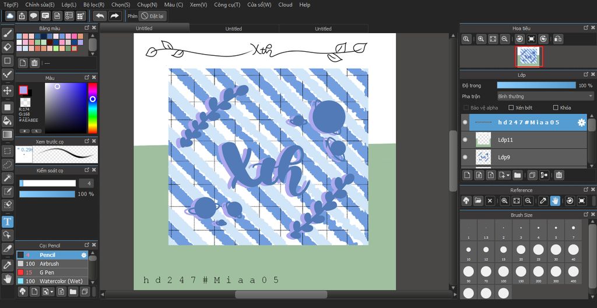The height and width of the screenshot is (308, 597).
Task: Delete palette color with trash icon
Action: click(34, 63)
